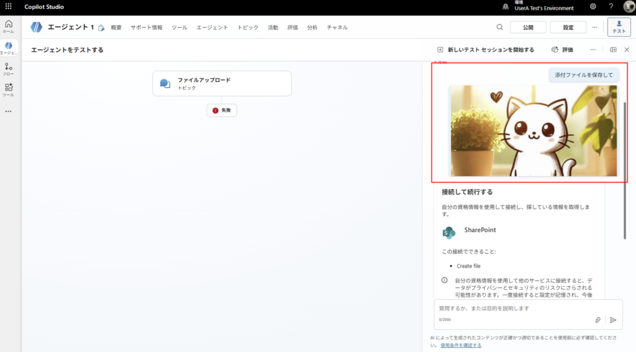The image size is (636, 352).
Task: Open the more options ellipsis beside 設定
Action: pyautogui.click(x=594, y=27)
